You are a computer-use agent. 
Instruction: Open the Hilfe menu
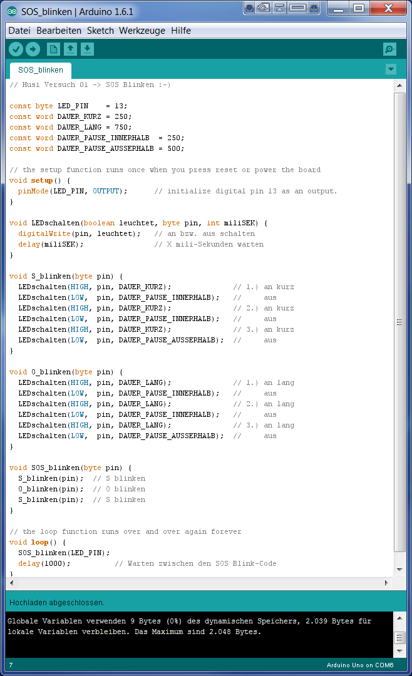pos(181,31)
